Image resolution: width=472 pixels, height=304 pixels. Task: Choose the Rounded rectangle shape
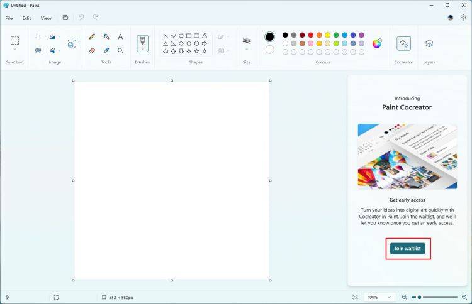pos(196,36)
